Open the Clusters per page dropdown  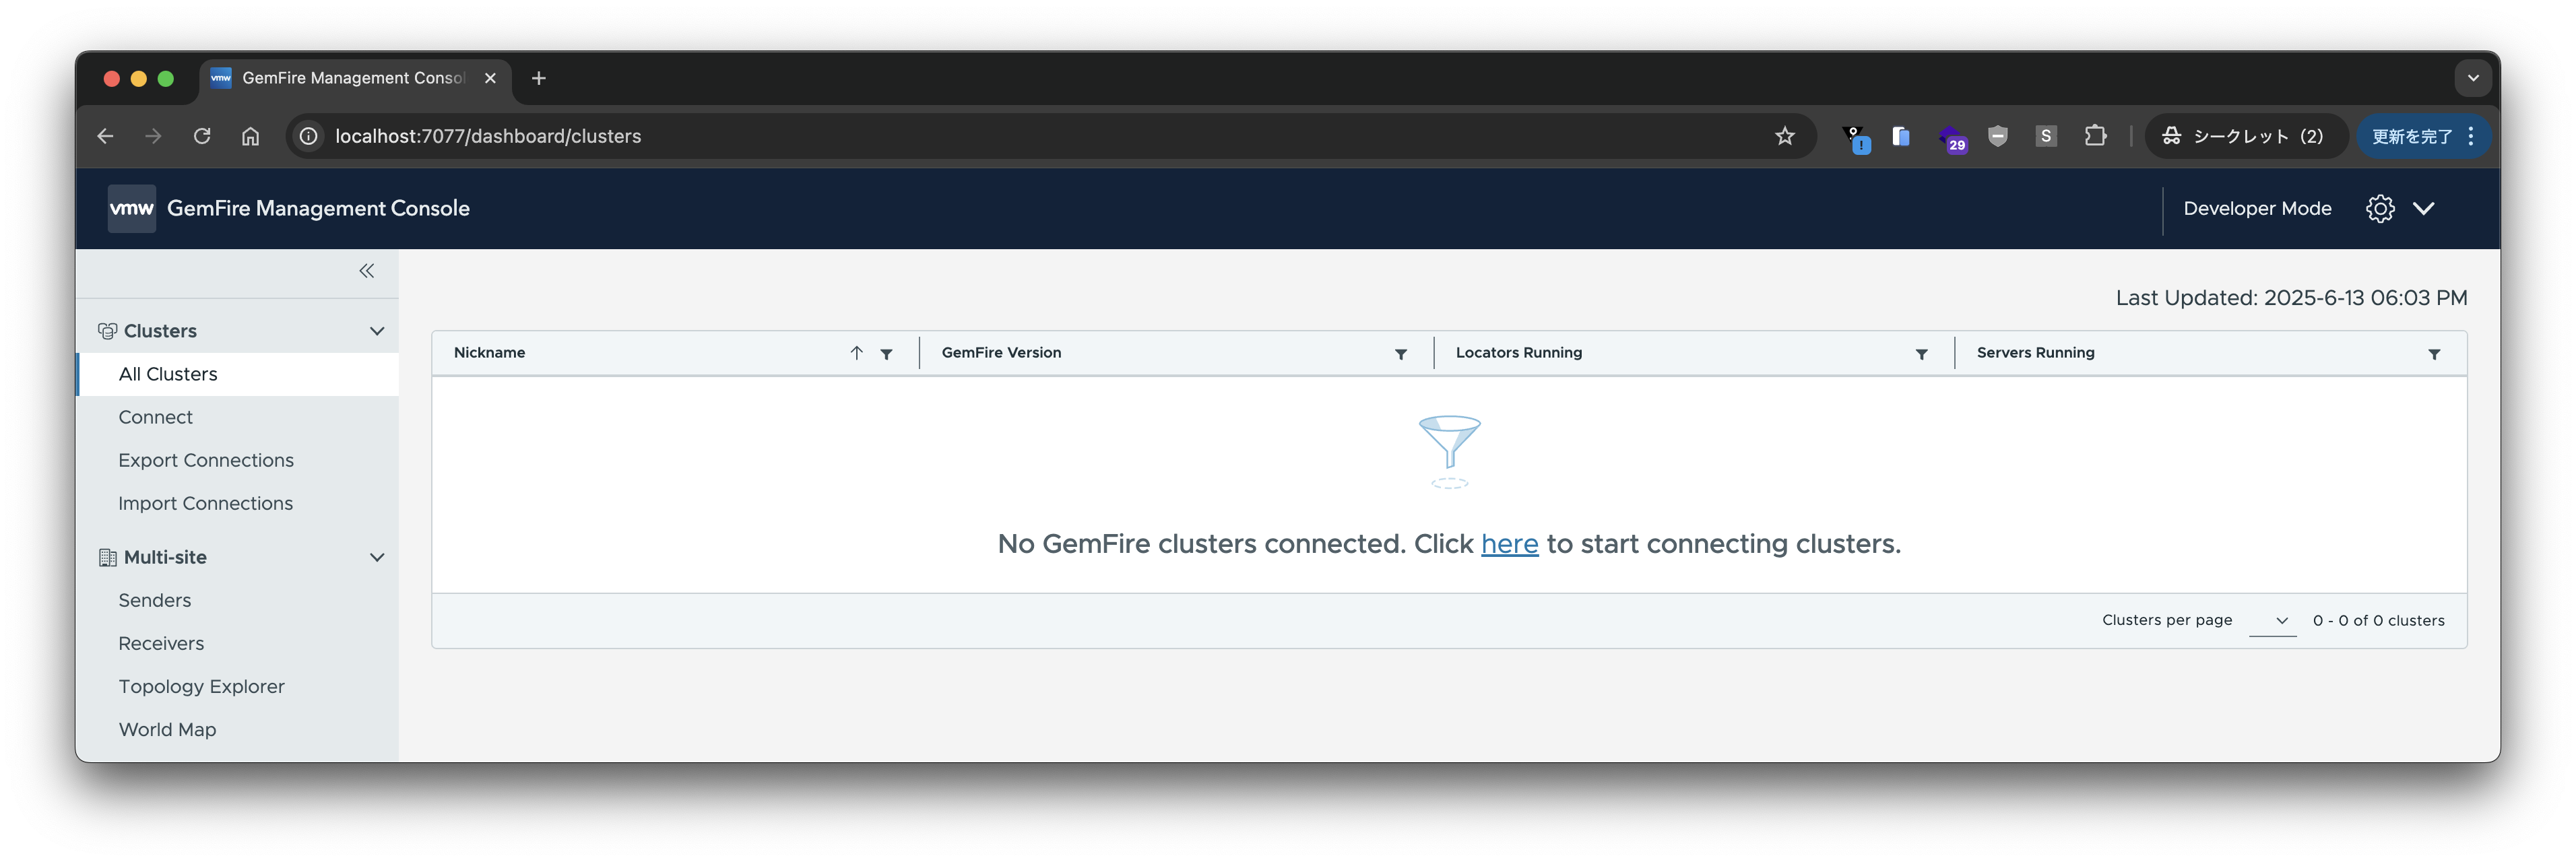click(2272, 621)
